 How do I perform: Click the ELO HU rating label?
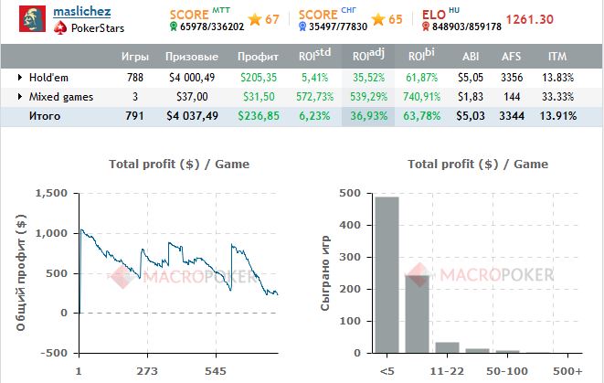[441, 15]
